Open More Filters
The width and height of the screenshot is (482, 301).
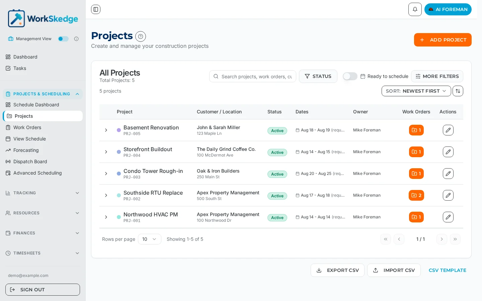coord(437,76)
